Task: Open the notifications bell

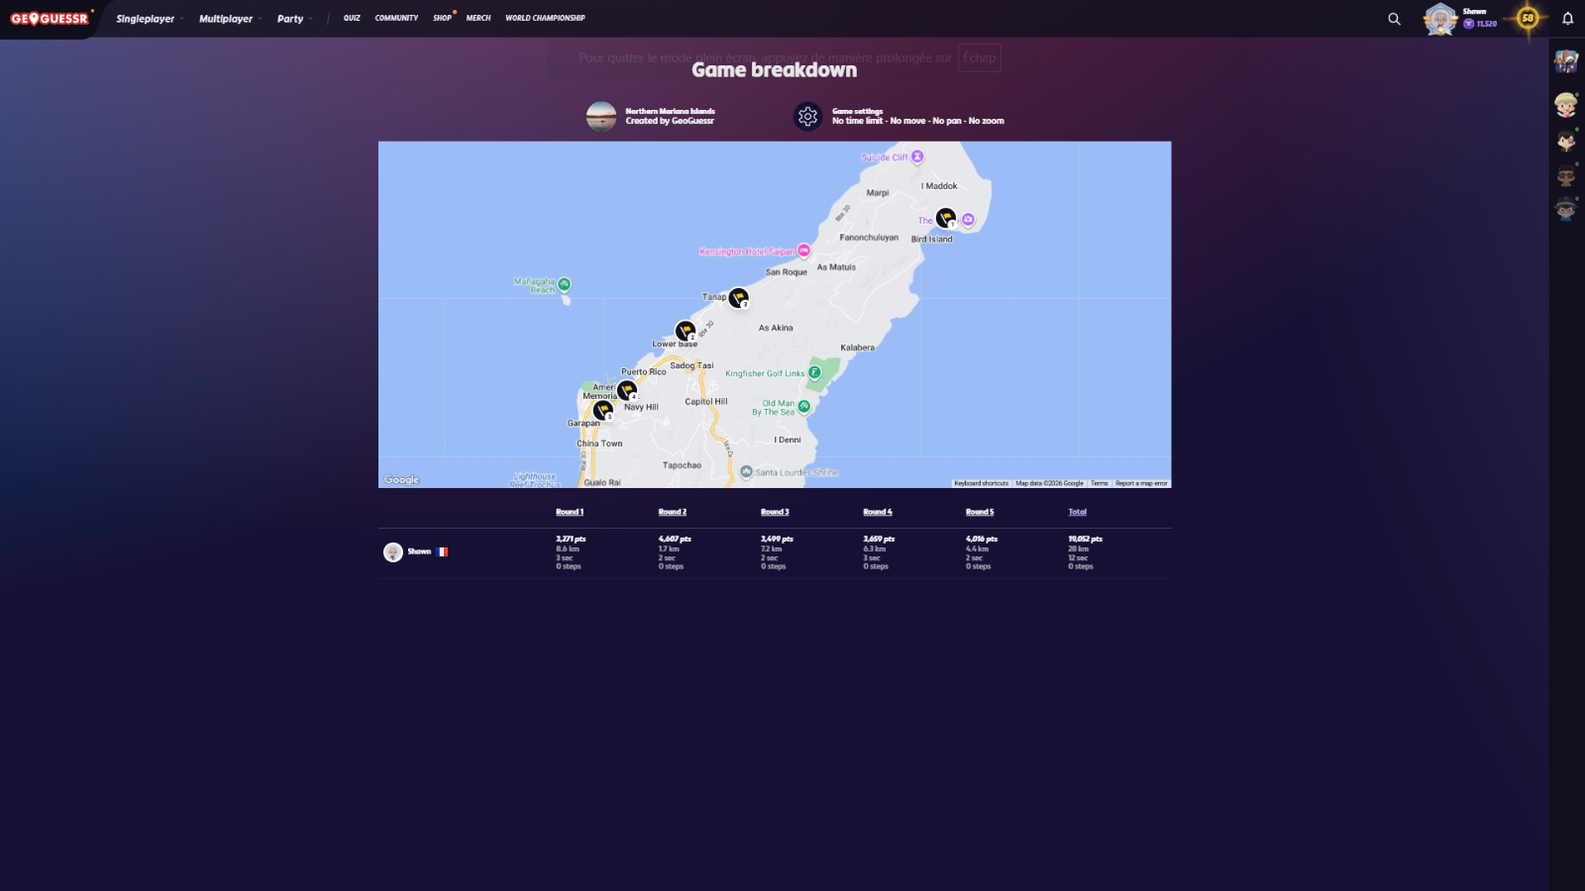Action: tap(1567, 19)
